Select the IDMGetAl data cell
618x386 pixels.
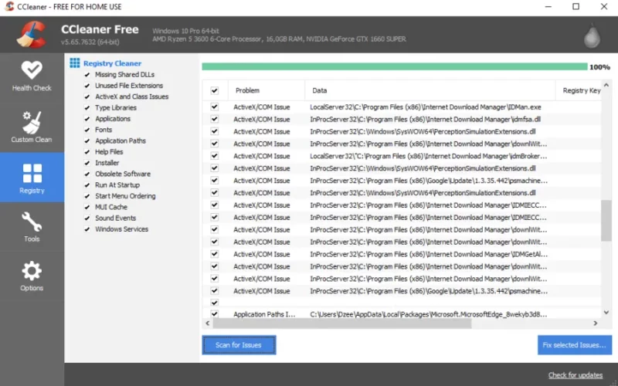pos(428,255)
